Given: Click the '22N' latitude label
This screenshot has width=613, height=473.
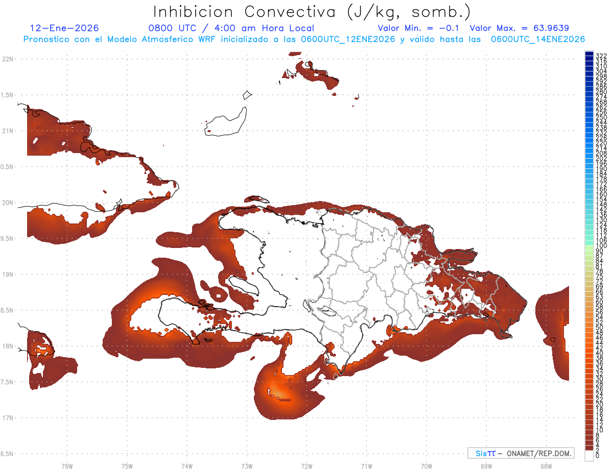Looking at the screenshot, I should 7,59.
